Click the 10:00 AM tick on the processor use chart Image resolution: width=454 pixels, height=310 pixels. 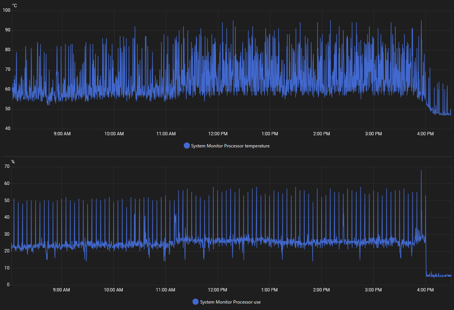point(114,290)
